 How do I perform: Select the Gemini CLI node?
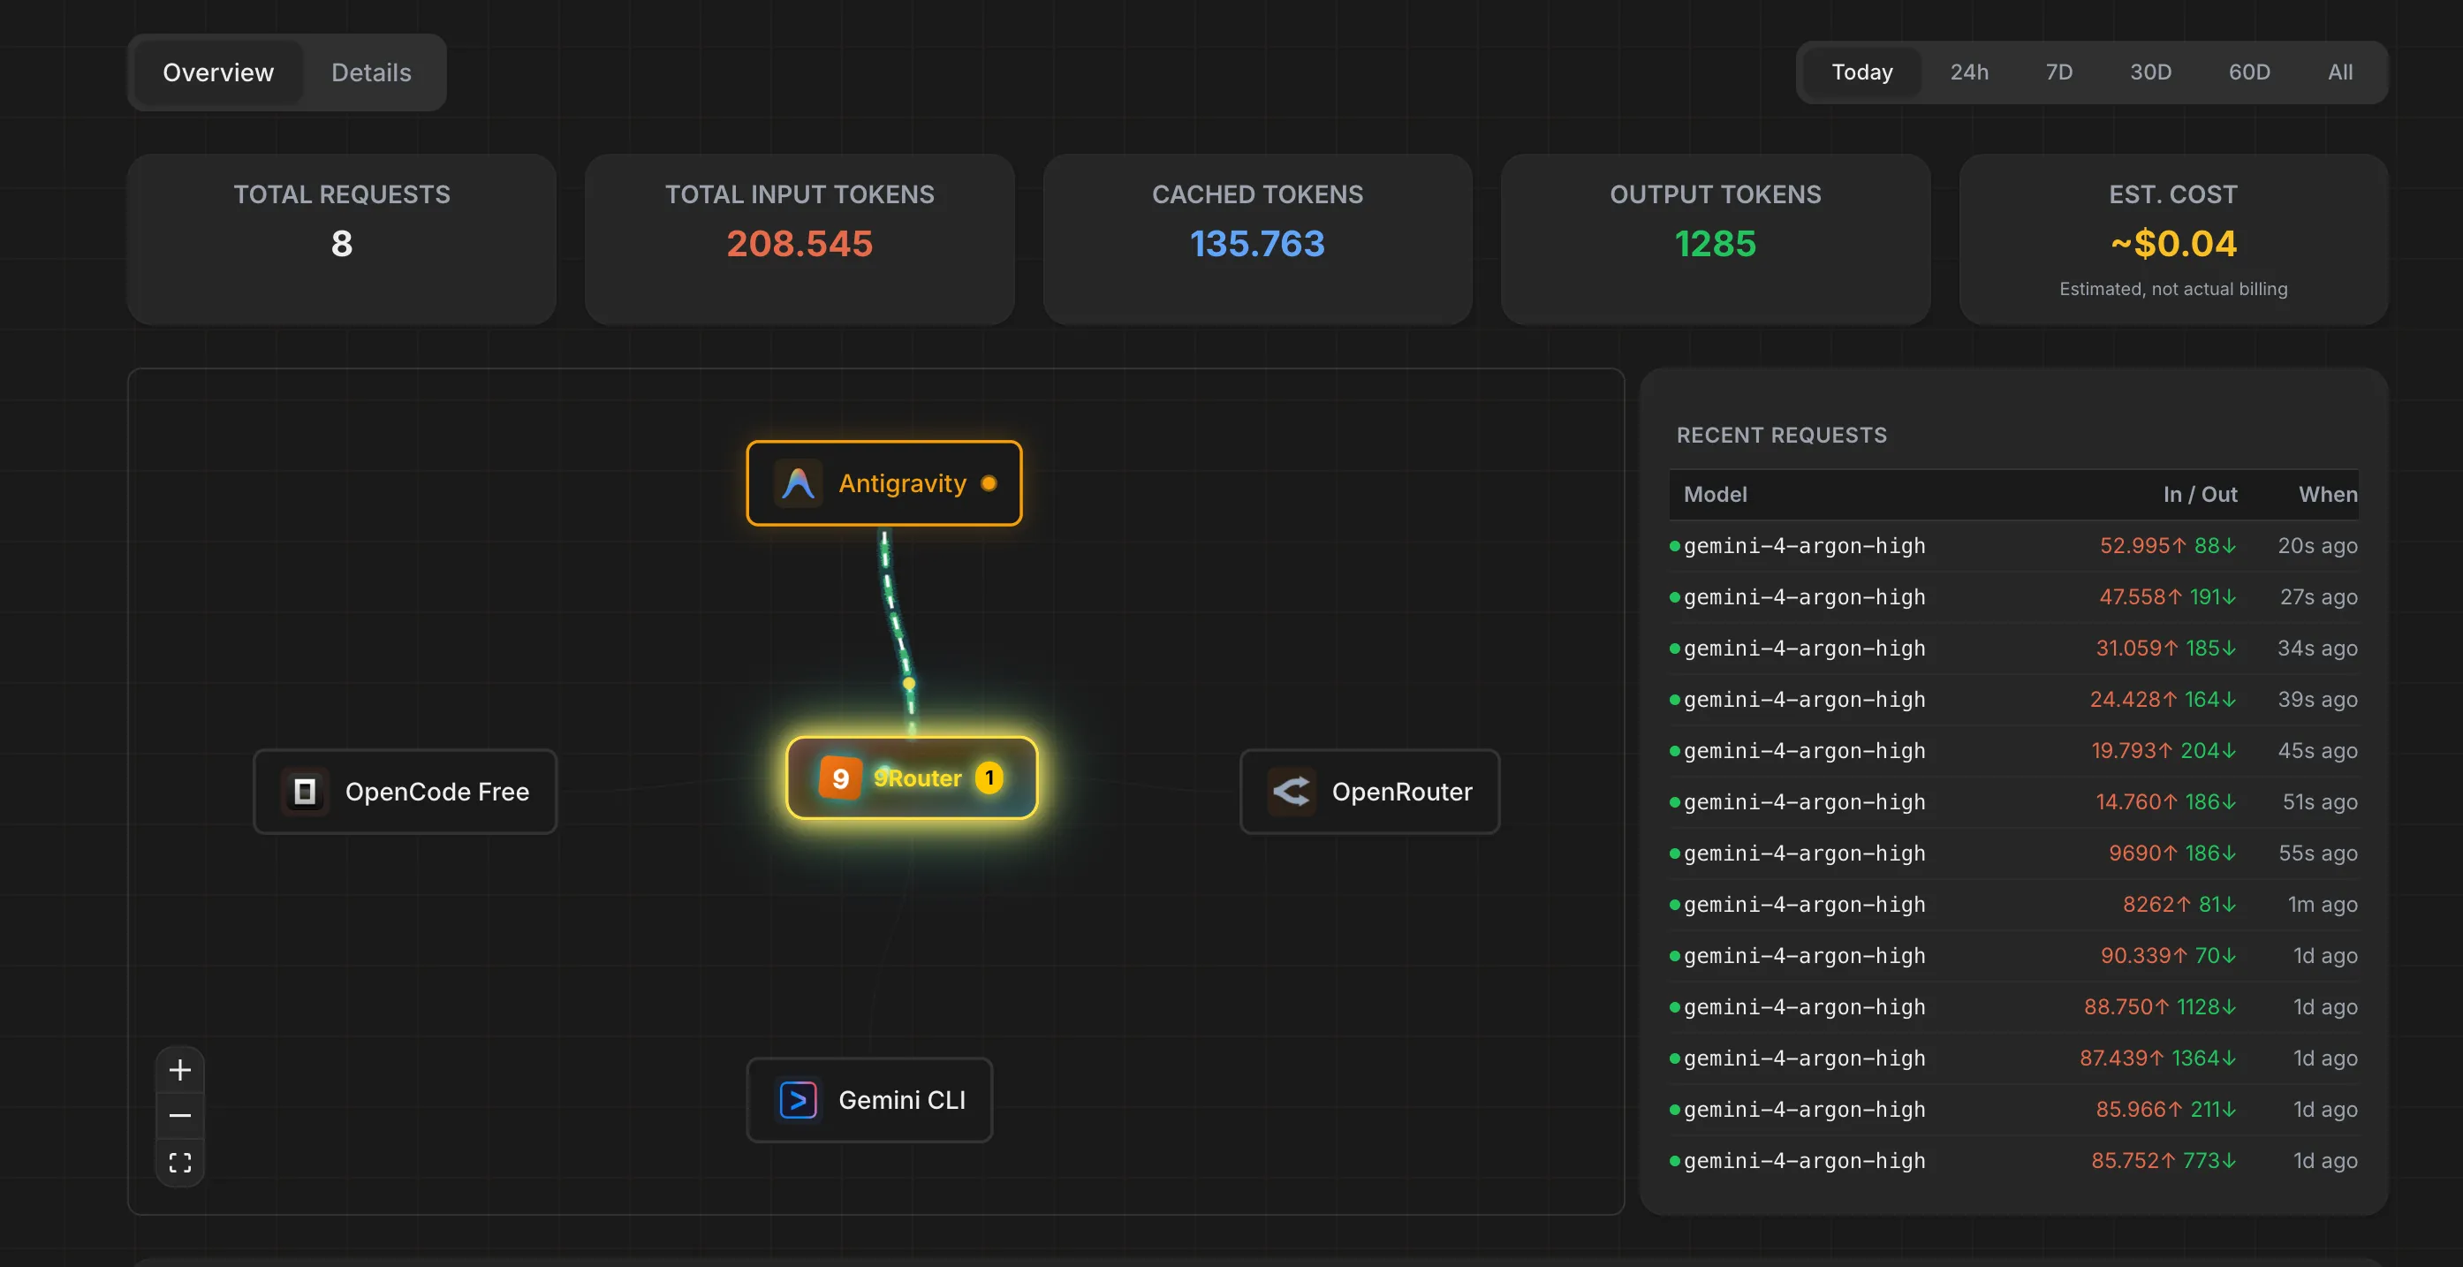(869, 1100)
